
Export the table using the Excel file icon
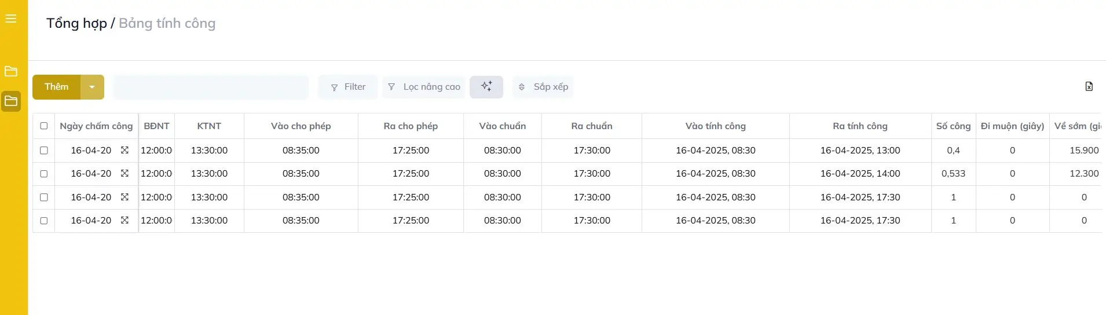pyautogui.click(x=1089, y=86)
